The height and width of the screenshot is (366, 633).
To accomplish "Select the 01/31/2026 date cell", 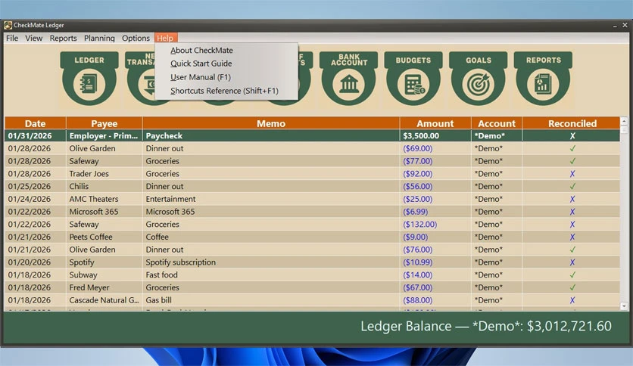I will click(x=35, y=136).
